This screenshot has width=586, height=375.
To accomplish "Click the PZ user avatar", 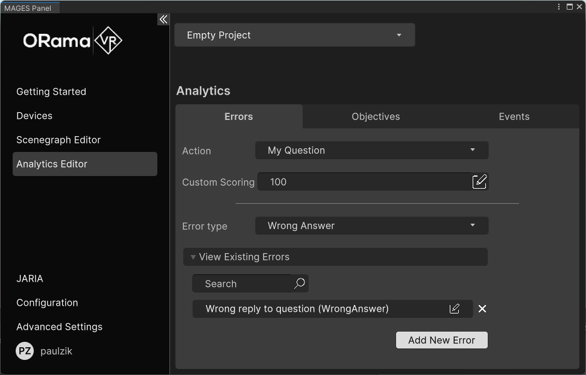I will [24, 351].
